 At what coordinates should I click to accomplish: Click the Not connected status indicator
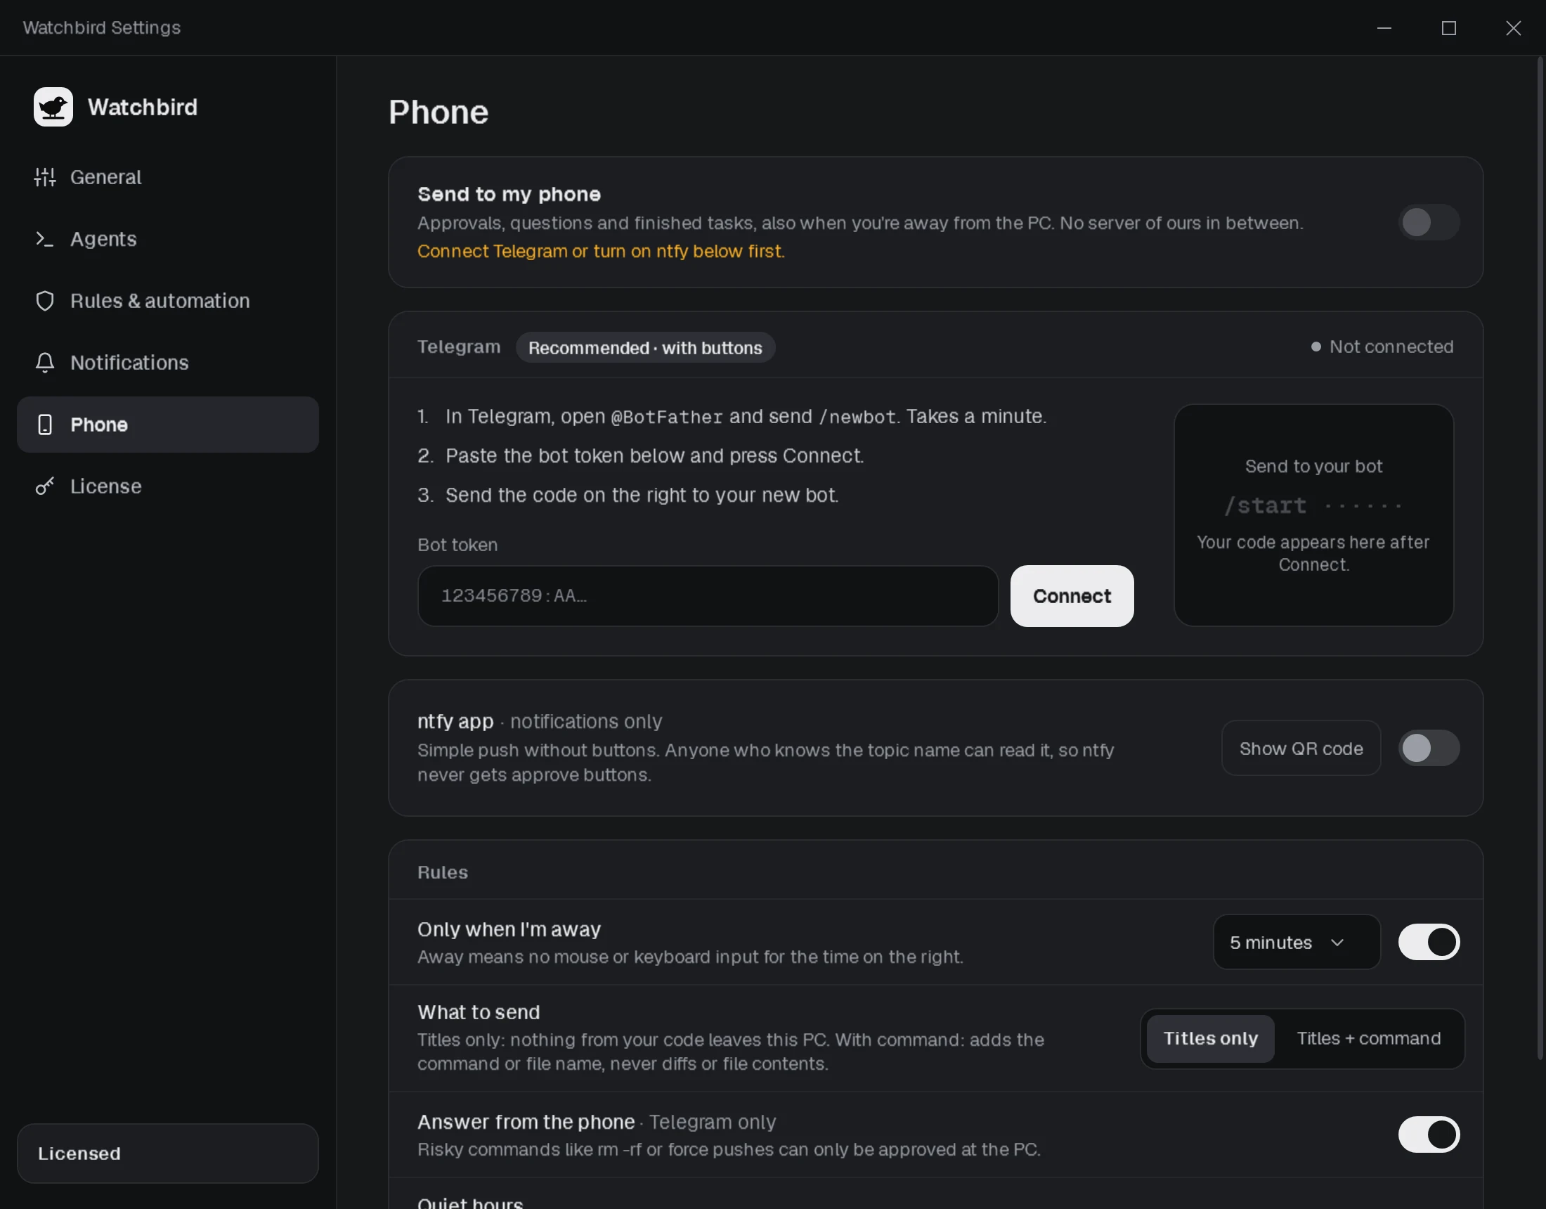[1382, 347]
